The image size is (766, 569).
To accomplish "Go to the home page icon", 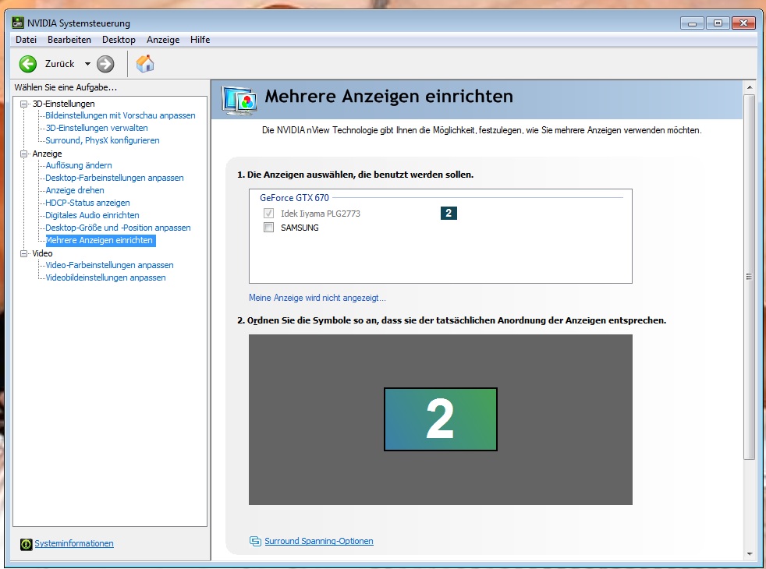I will pos(145,64).
